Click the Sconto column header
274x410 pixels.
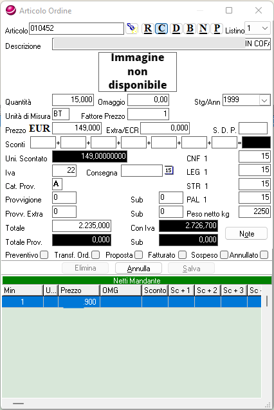click(155, 290)
